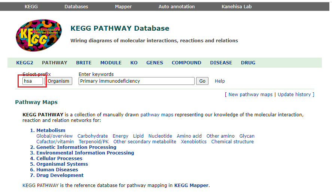Open the Auto annotation top menu
Screen dimensions: 332x193
click(177, 7)
